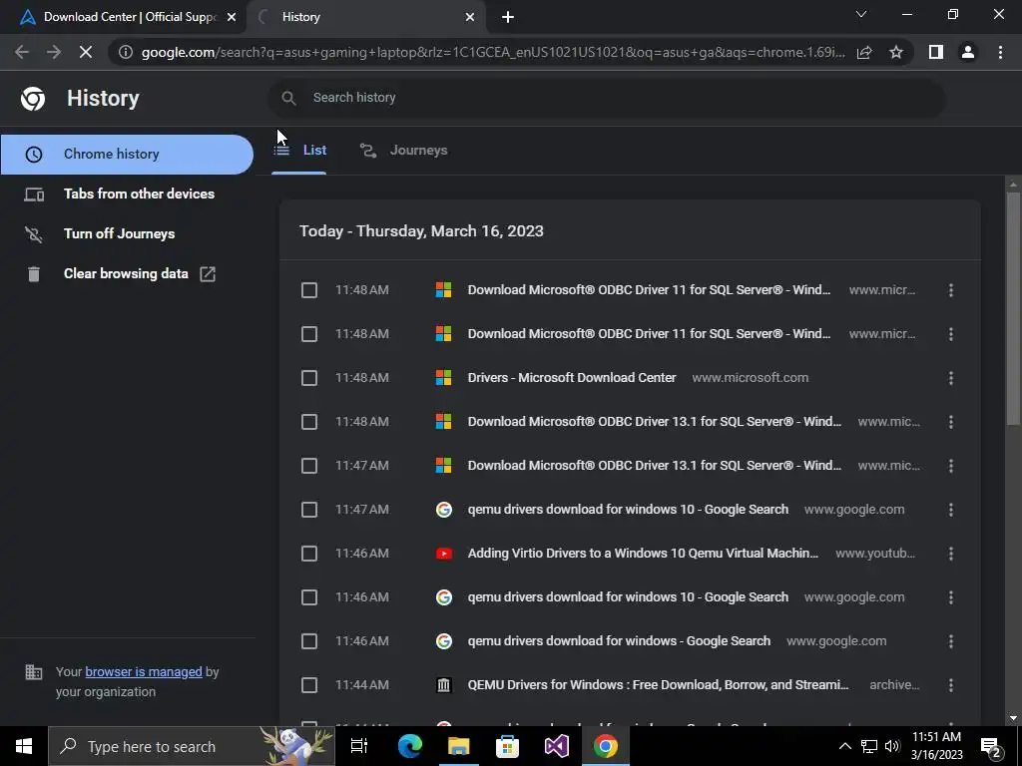Screen dimensions: 1022x766
Task: Click the browser is managed link
Action: coord(144,671)
